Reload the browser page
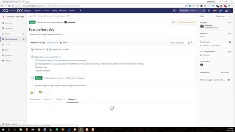Screen dimensions: 235x132 (9, 6)
